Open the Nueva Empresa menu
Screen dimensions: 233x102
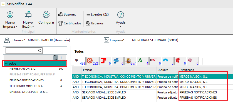10,20
